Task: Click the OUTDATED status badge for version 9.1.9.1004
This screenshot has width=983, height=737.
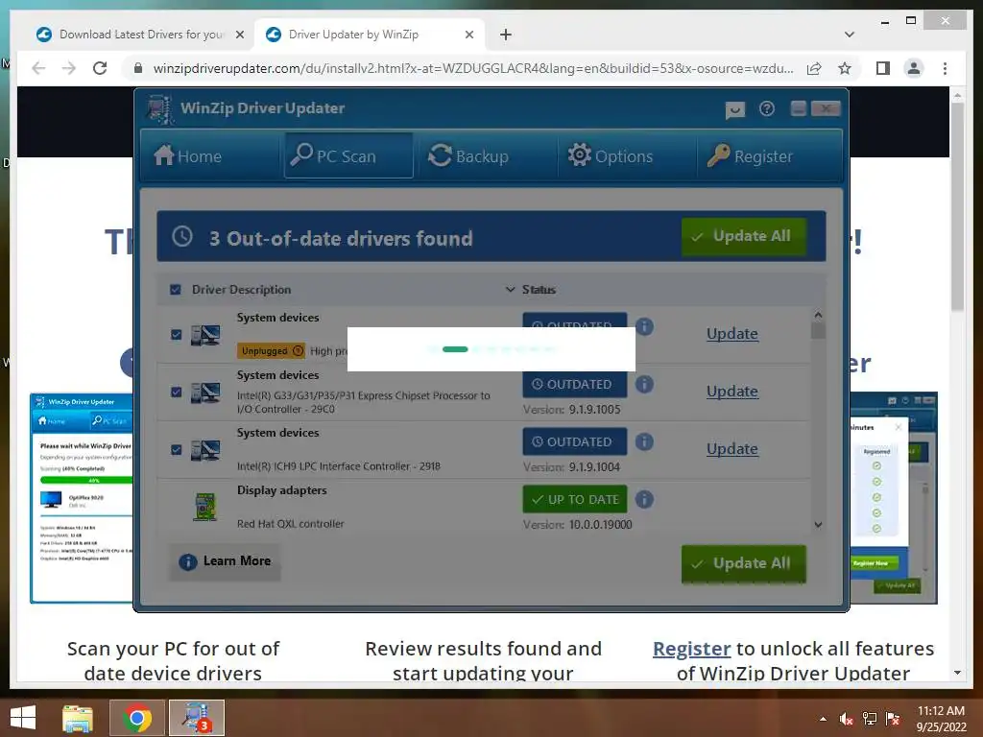Action: coord(575,441)
